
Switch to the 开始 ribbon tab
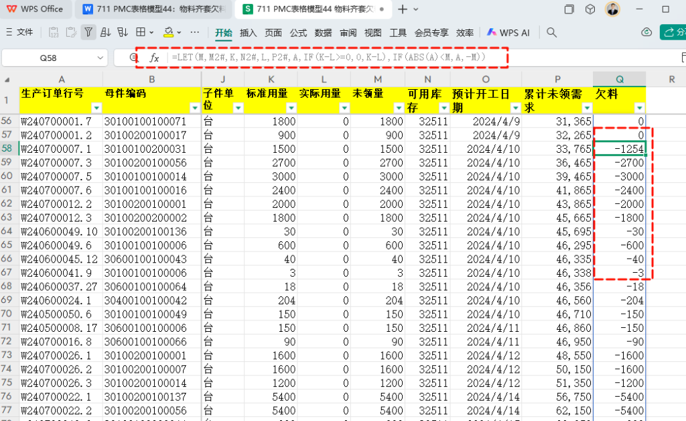[x=224, y=33]
